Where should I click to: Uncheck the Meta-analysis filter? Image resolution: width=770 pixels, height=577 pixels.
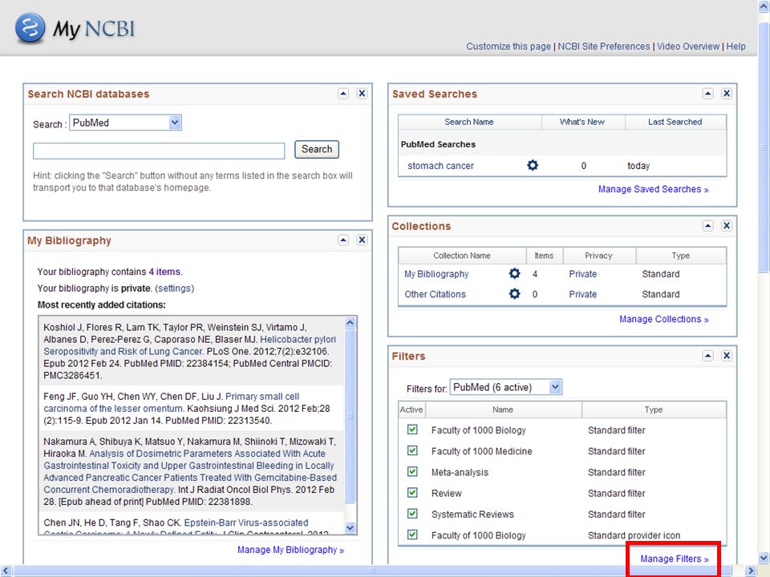pos(412,471)
